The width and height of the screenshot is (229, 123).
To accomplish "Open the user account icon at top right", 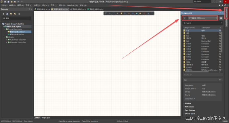I will coord(226,5).
